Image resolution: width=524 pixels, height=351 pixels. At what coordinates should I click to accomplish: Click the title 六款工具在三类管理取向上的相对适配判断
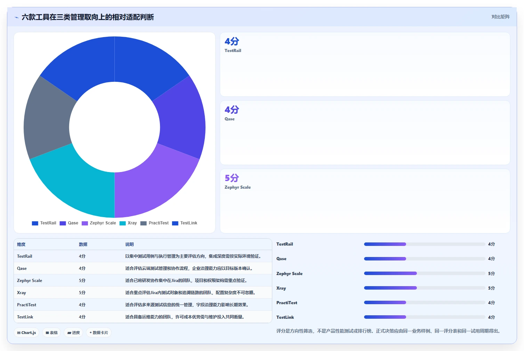point(88,17)
